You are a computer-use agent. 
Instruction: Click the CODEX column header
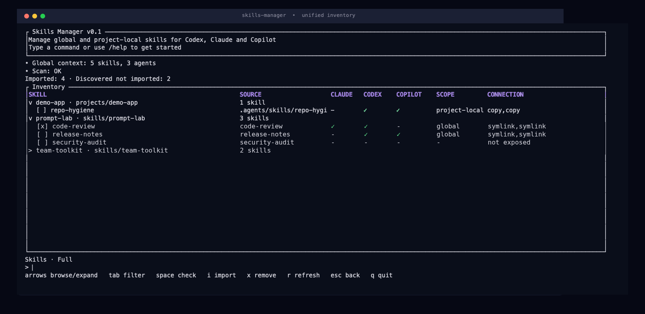pos(372,95)
